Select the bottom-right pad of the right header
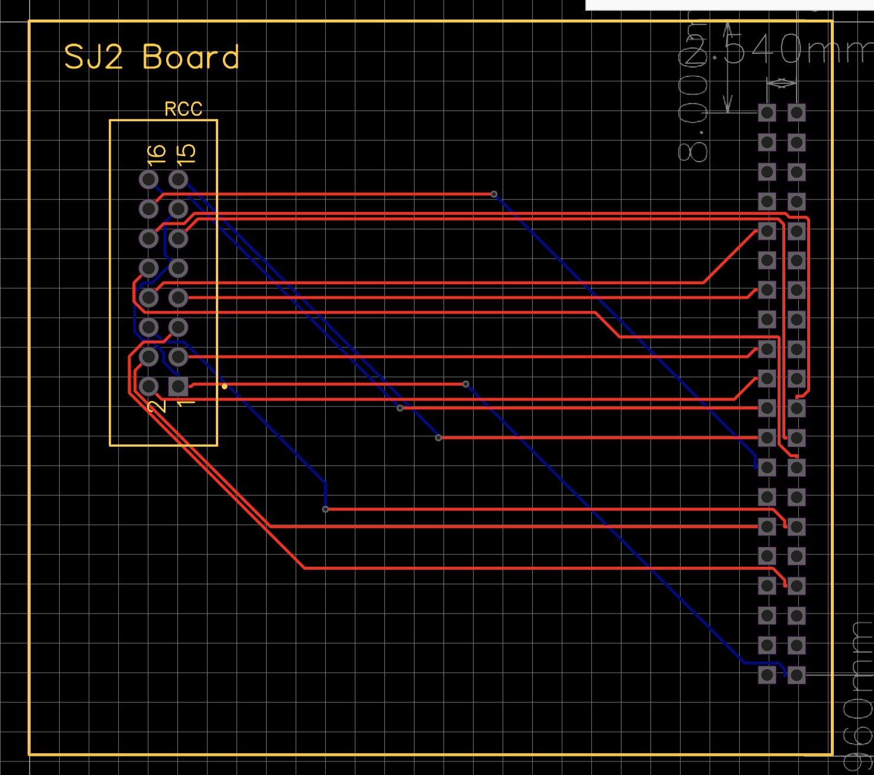 tap(797, 674)
